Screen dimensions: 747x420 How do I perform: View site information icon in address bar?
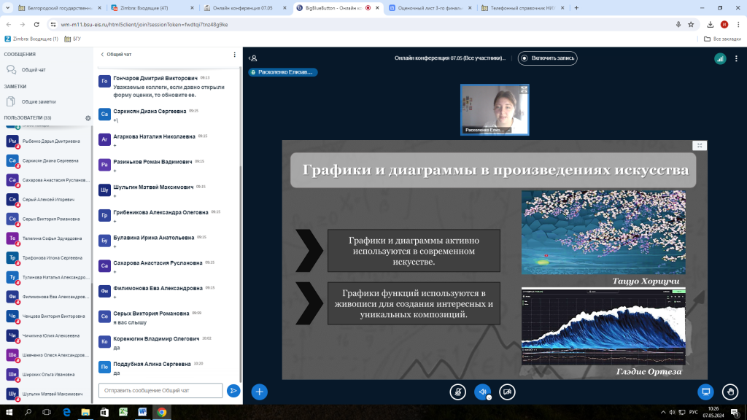tap(53, 24)
